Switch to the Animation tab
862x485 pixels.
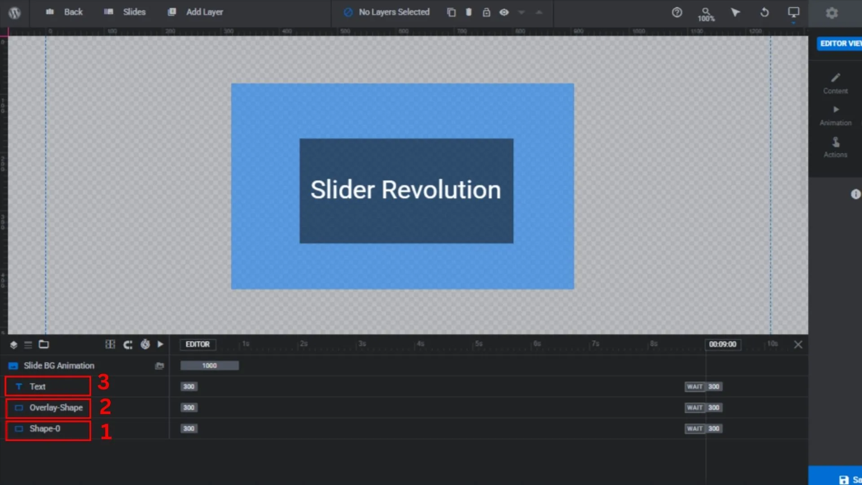pos(836,116)
